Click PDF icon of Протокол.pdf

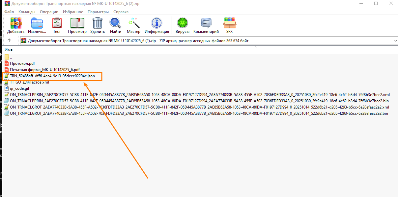click(7, 63)
